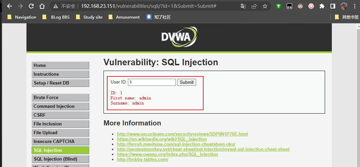The width and height of the screenshot is (360, 167).
Task: Open the Extensions puzzle-piece menu
Action: [x=322, y=6]
